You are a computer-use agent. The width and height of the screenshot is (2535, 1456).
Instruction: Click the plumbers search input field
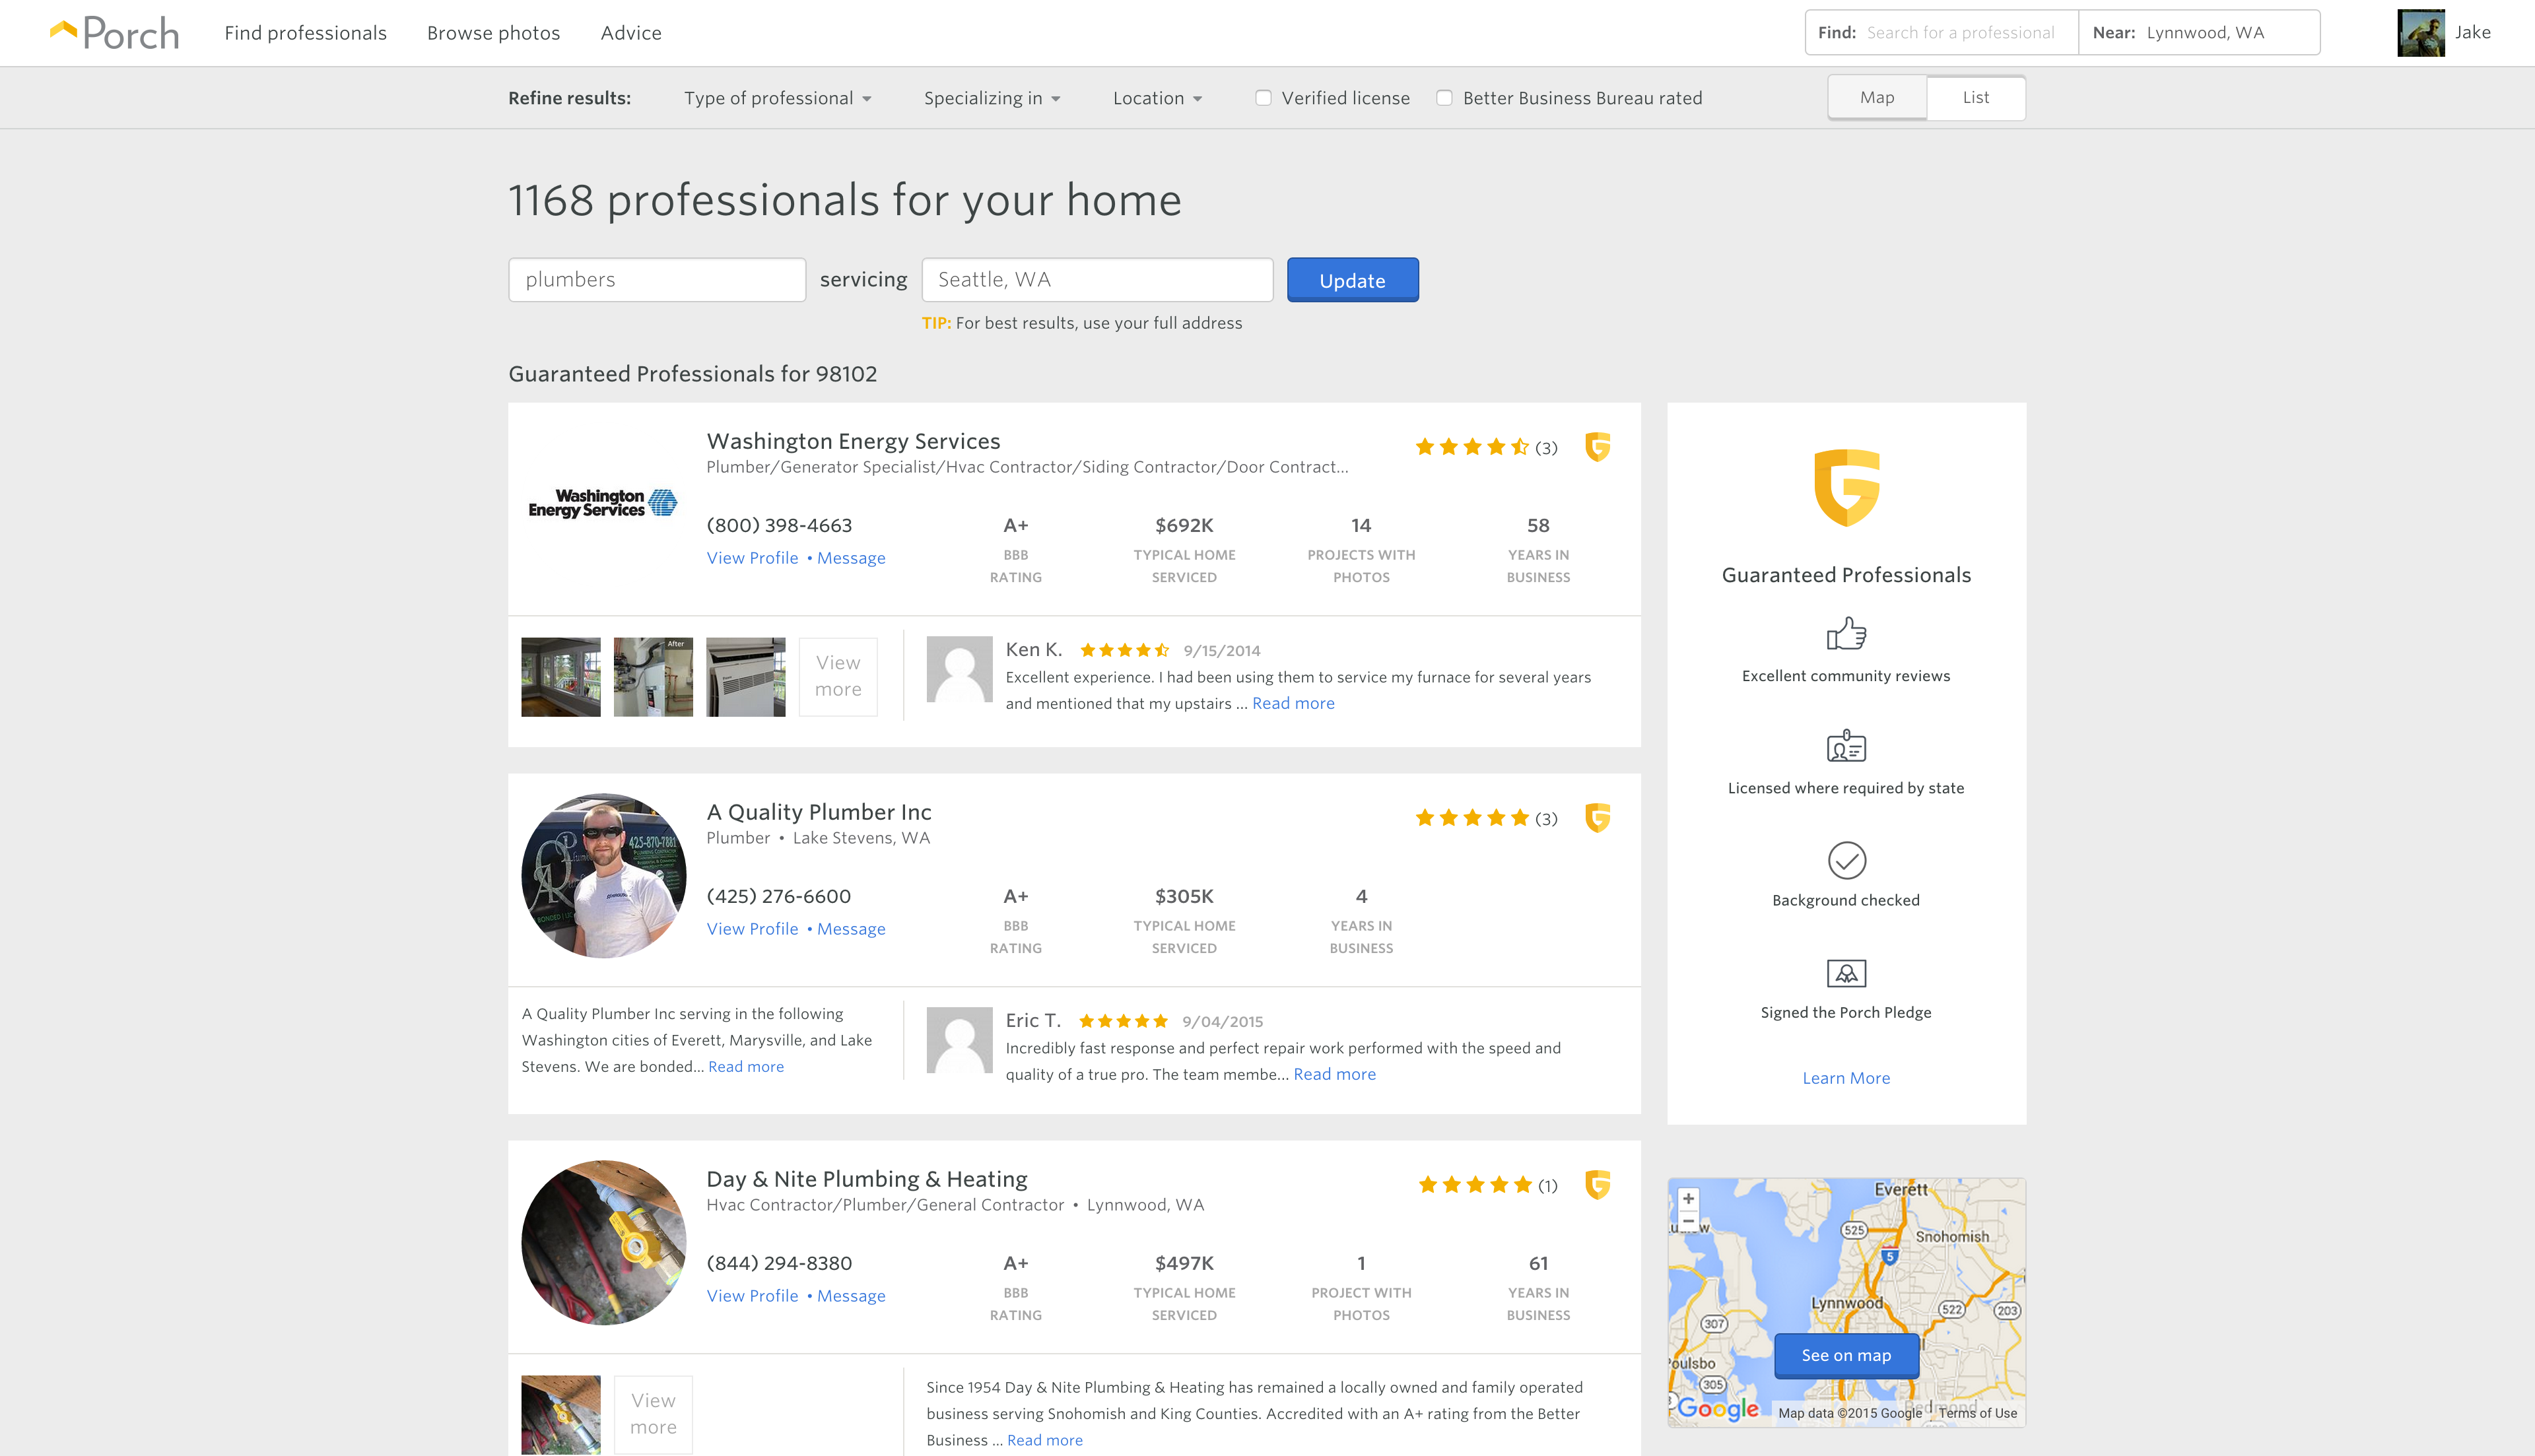coord(657,280)
